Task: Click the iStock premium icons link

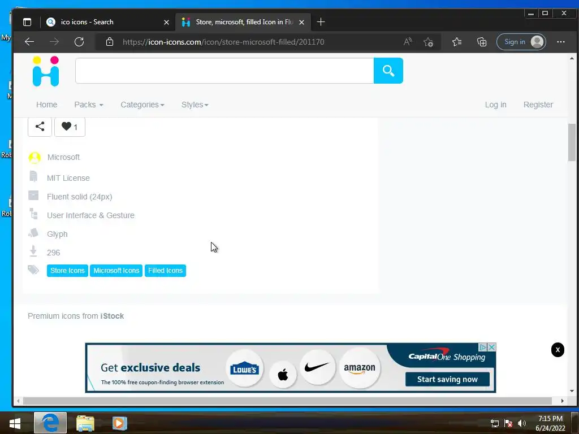Action: tap(112, 316)
